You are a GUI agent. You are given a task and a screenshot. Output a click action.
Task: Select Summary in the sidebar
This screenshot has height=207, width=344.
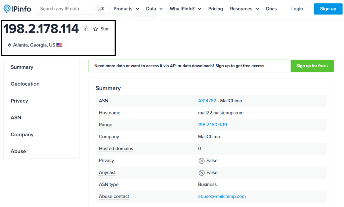point(22,67)
